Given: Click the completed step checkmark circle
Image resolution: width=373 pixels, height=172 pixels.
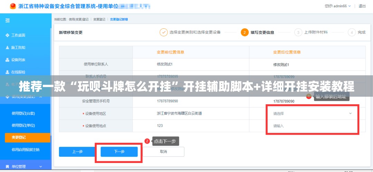Looking at the screenshot, I should pyautogui.click(x=163, y=32).
